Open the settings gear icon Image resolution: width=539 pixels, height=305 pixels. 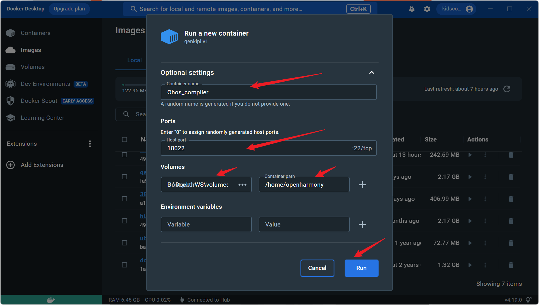427,9
